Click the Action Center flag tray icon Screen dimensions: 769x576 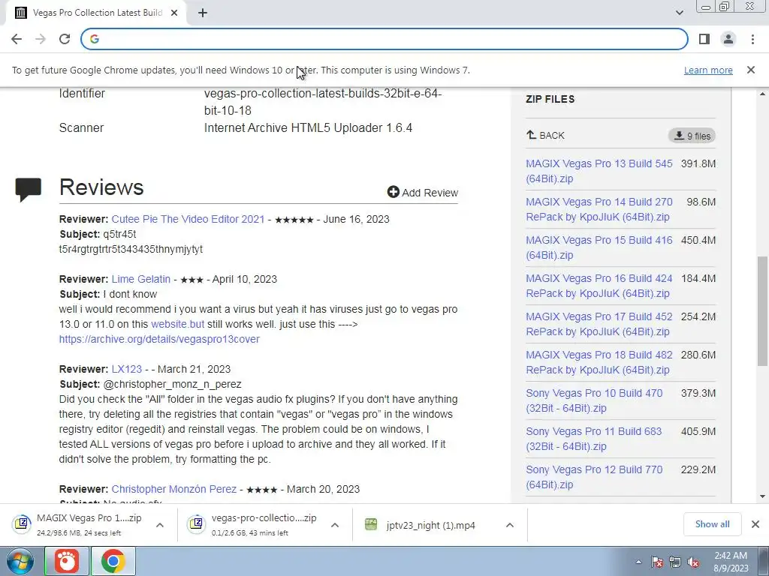657,562
